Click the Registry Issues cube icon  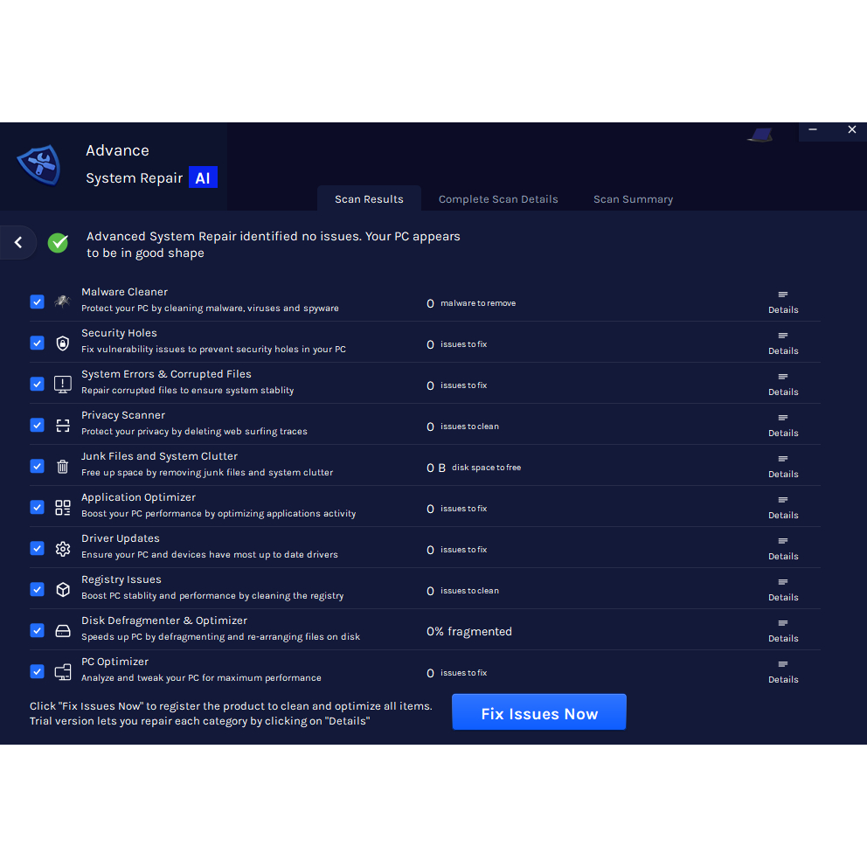tap(62, 590)
